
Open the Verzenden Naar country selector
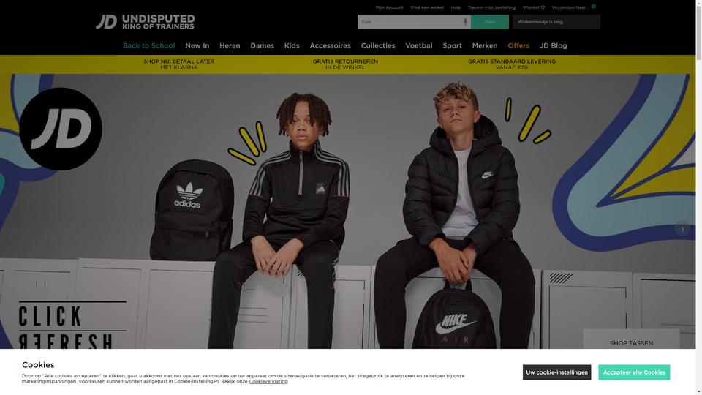(x=570, y=7)
